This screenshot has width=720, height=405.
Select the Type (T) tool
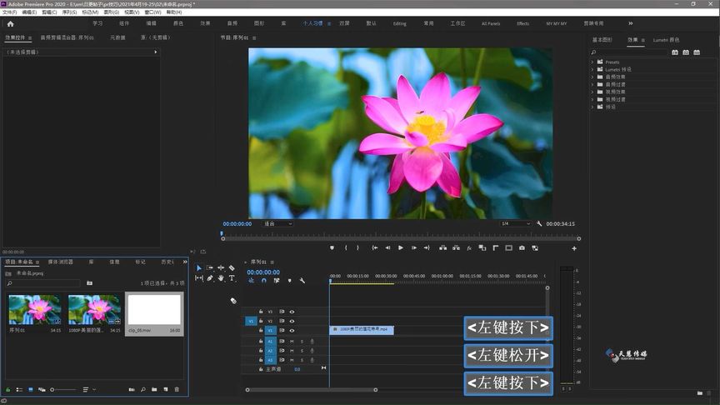tap(232, 278)
